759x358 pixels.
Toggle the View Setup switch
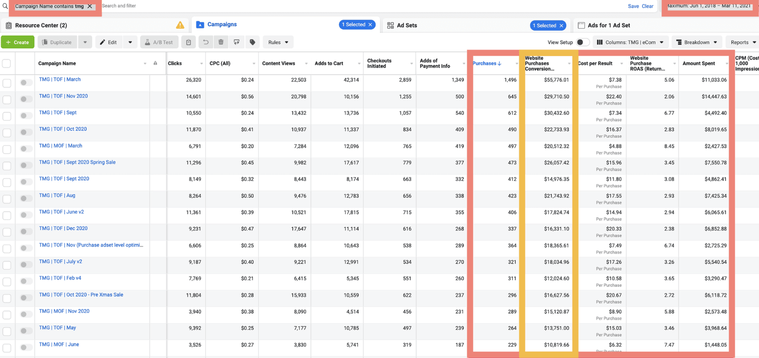click(x=583, y=42)
